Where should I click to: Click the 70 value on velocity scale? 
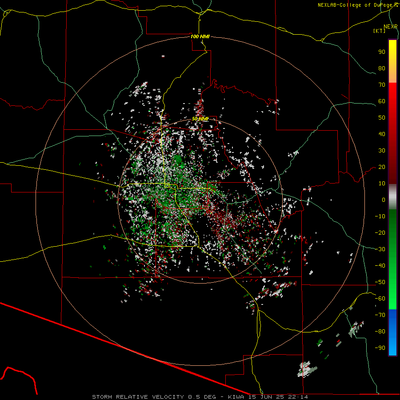(382, 85)
